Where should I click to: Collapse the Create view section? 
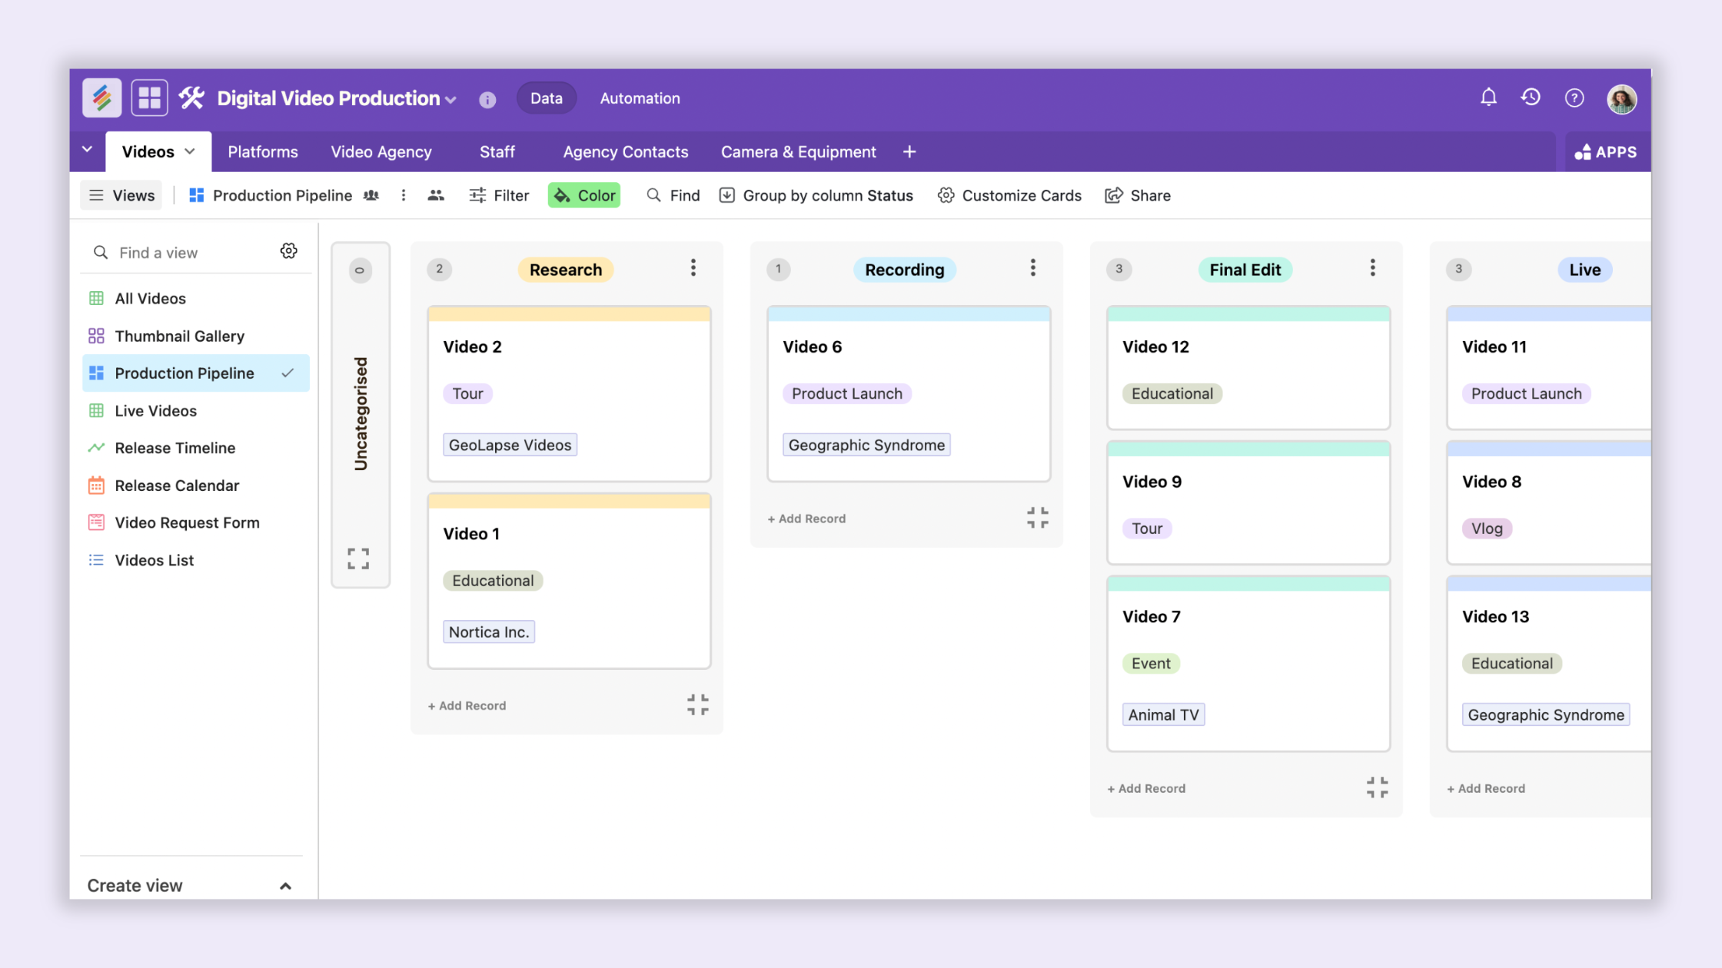(x=286, y=886)
